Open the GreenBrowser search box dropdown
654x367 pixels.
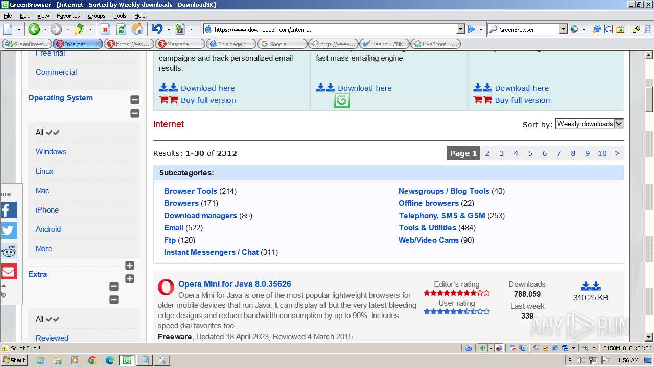coord(563,29)
